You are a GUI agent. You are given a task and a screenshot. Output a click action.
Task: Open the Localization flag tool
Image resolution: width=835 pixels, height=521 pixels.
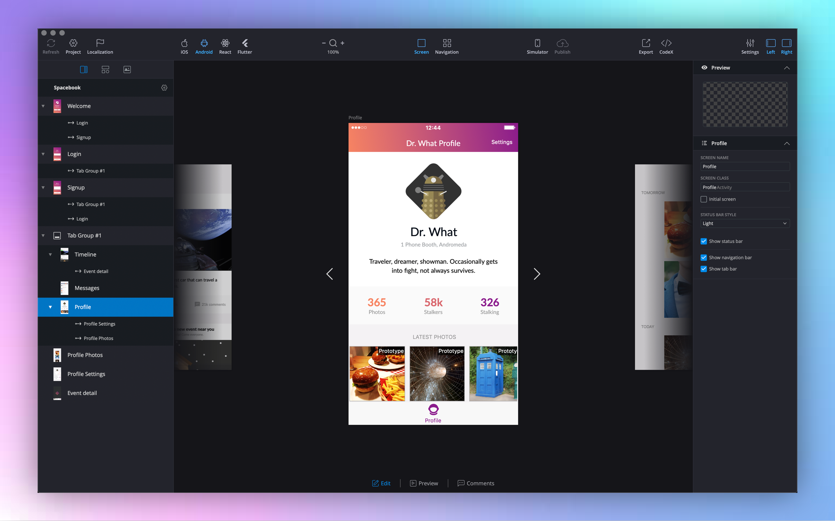100,43
